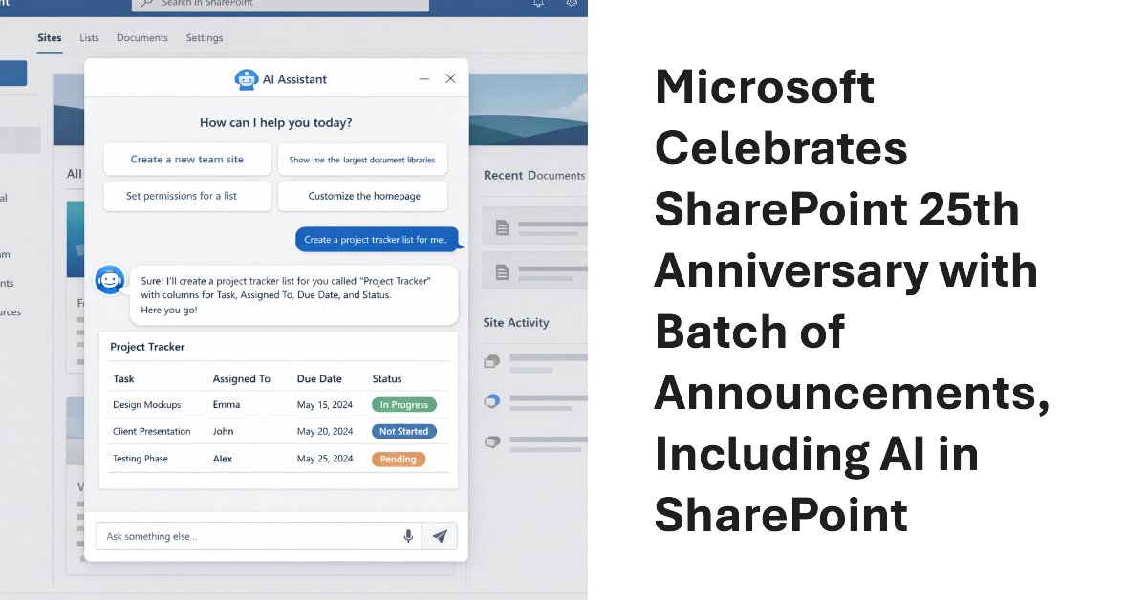Open the AI Assistant robot icon
This screenshot has height=600, width=1147.
(247, 79)
